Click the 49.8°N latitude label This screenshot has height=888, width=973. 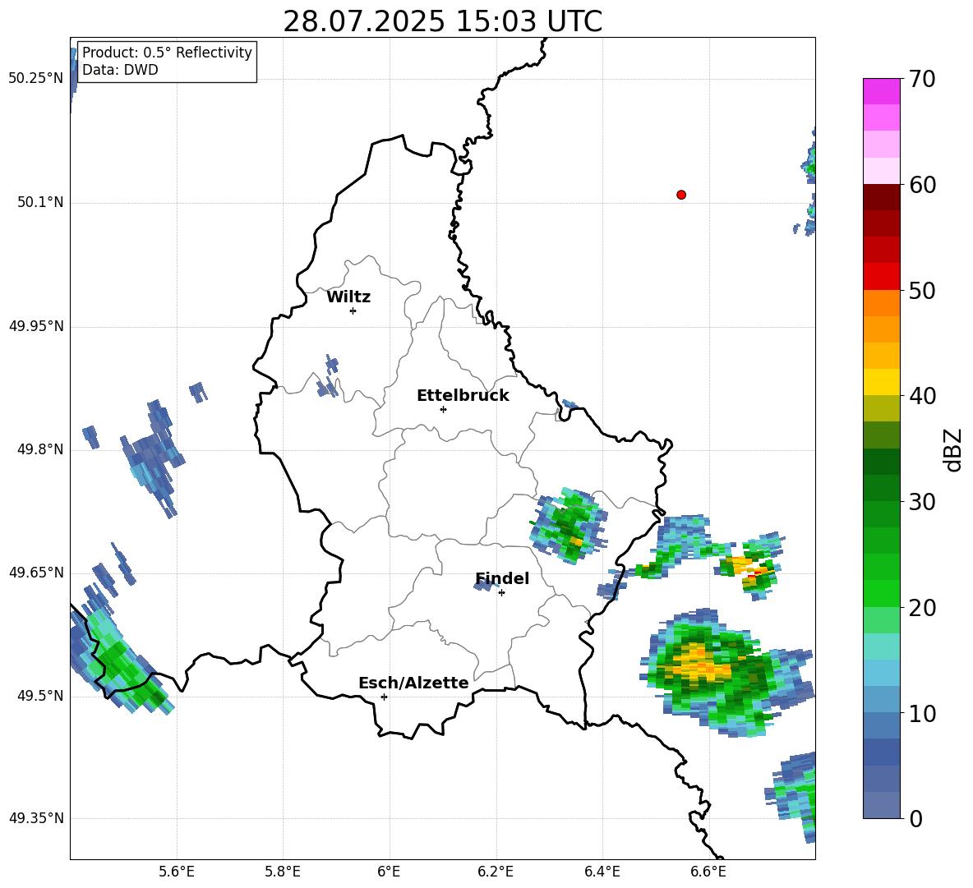coord(40,449)
